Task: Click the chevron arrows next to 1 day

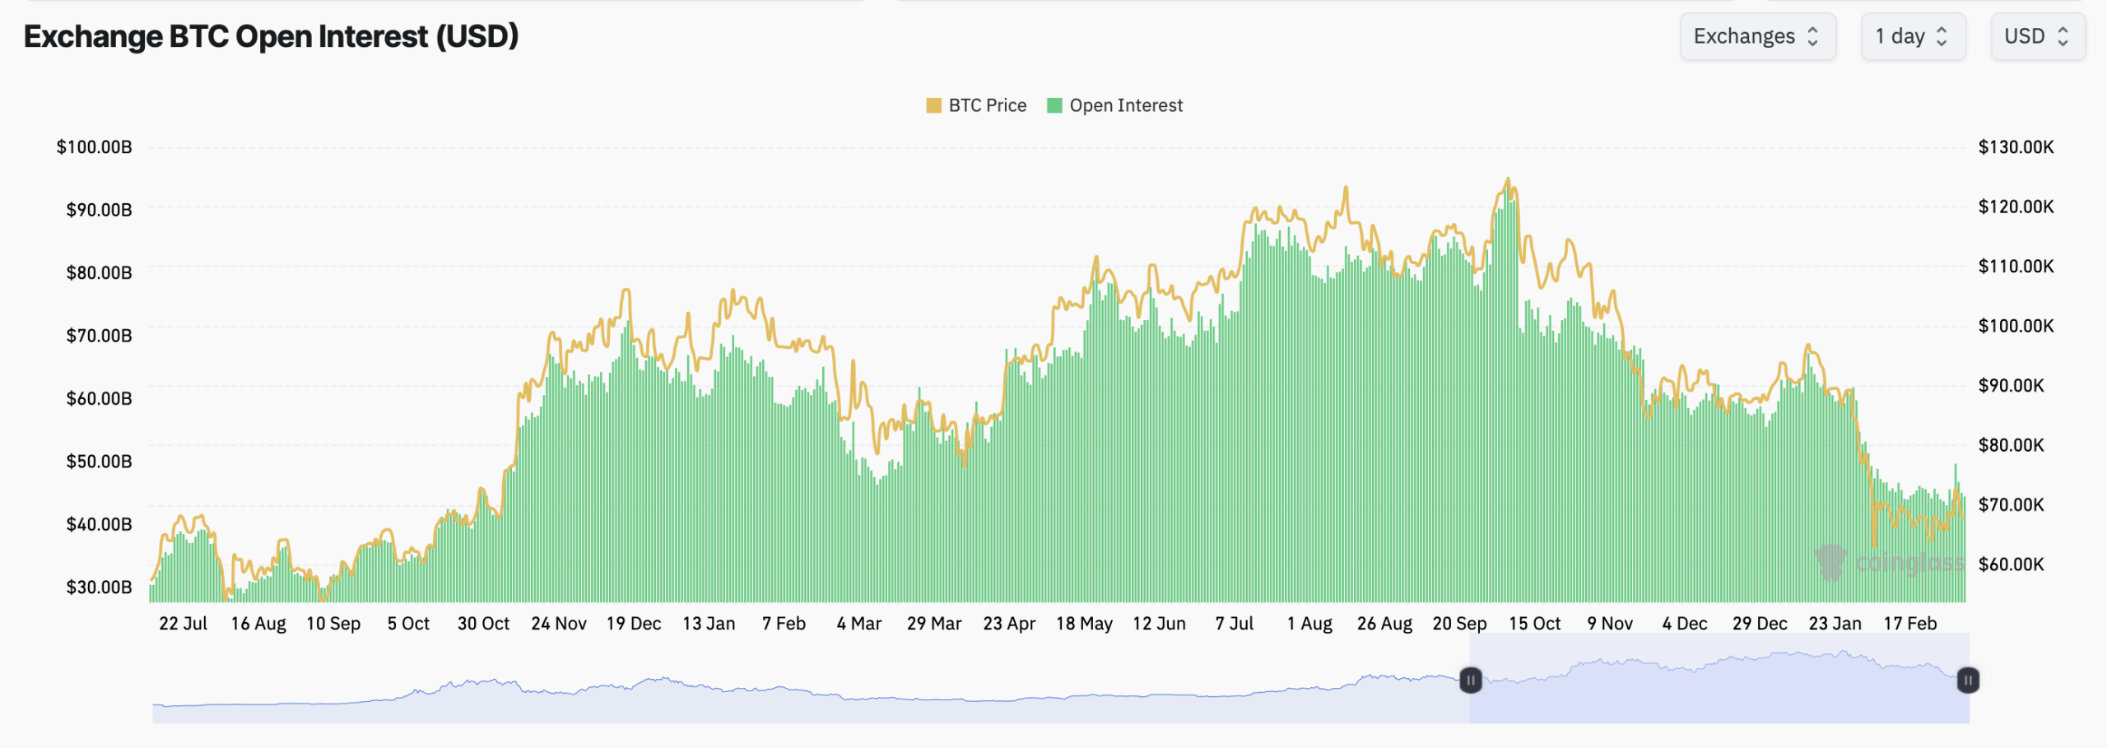Action: pyautogui.click(x=1942, y=36)
